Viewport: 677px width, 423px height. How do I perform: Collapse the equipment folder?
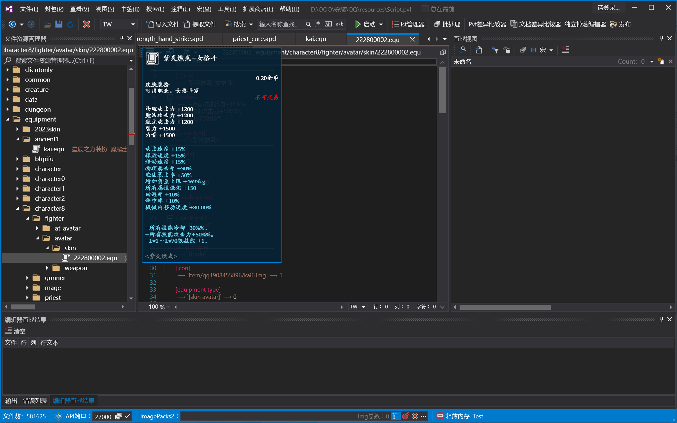8,120
